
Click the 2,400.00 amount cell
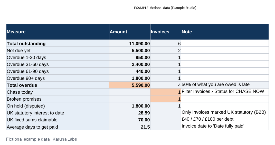(130, 64)
